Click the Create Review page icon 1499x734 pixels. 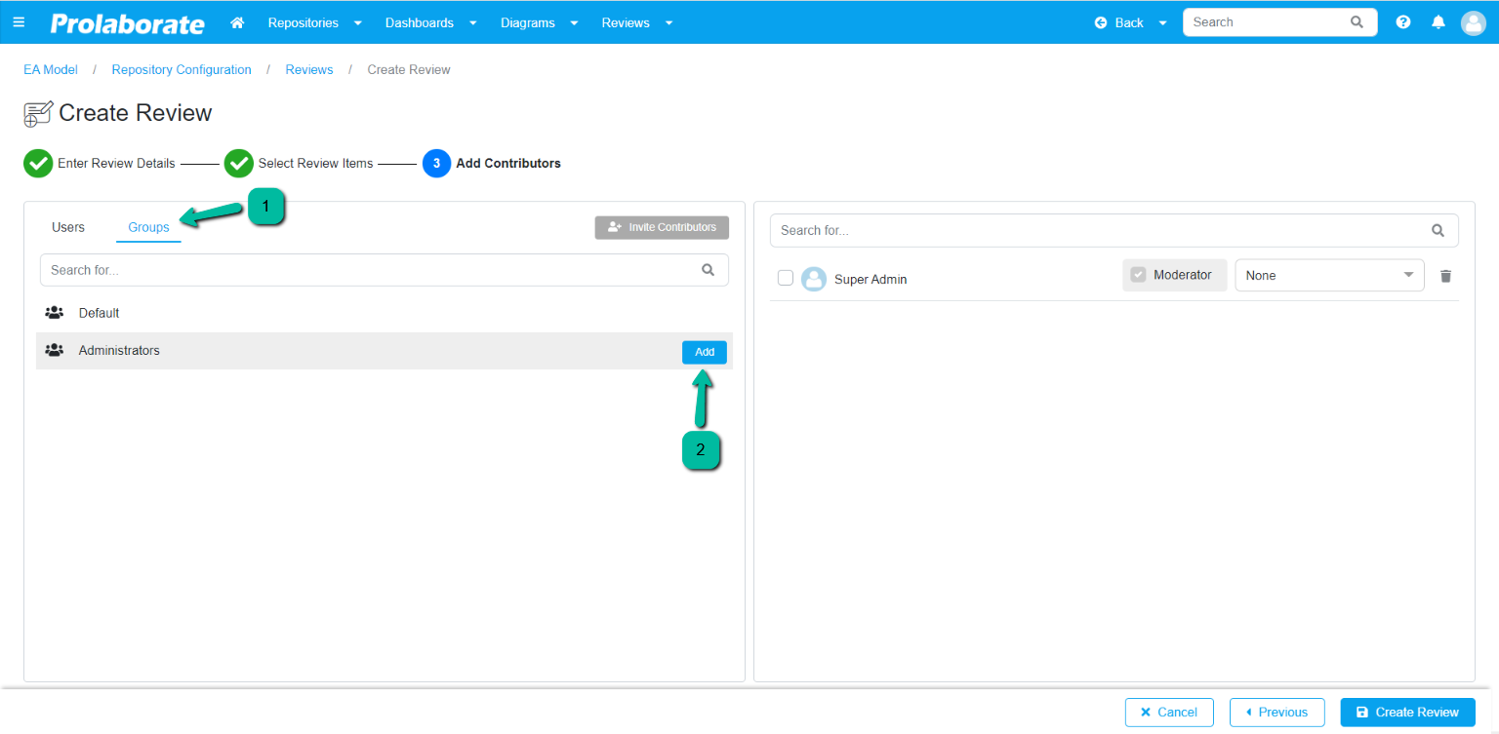pos(38,114)
